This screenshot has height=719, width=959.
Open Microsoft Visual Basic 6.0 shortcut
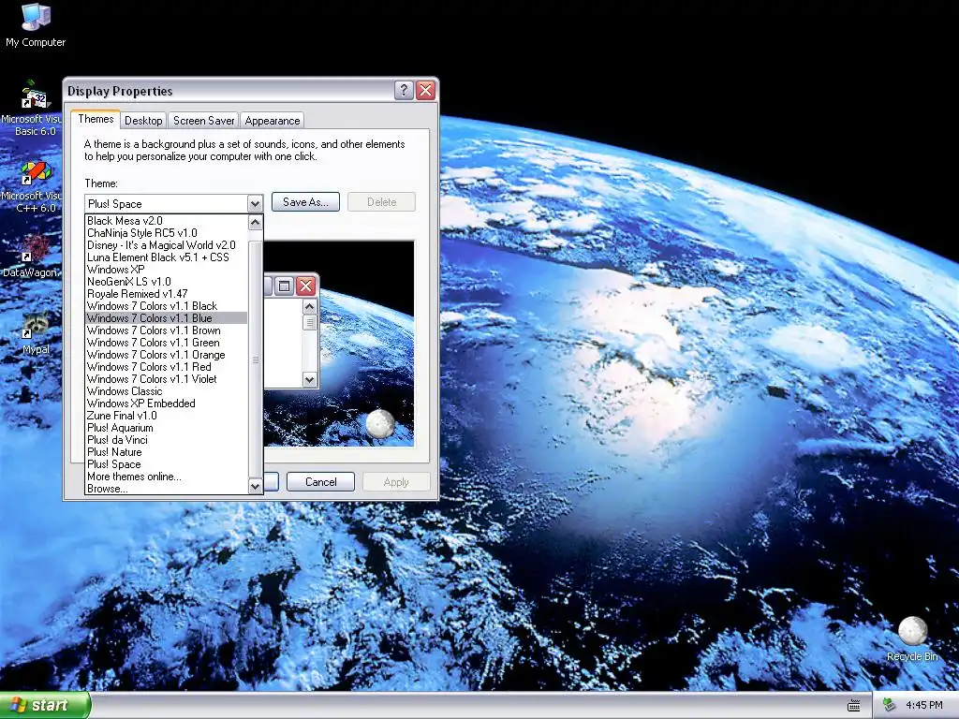click(x=35, y=109)
